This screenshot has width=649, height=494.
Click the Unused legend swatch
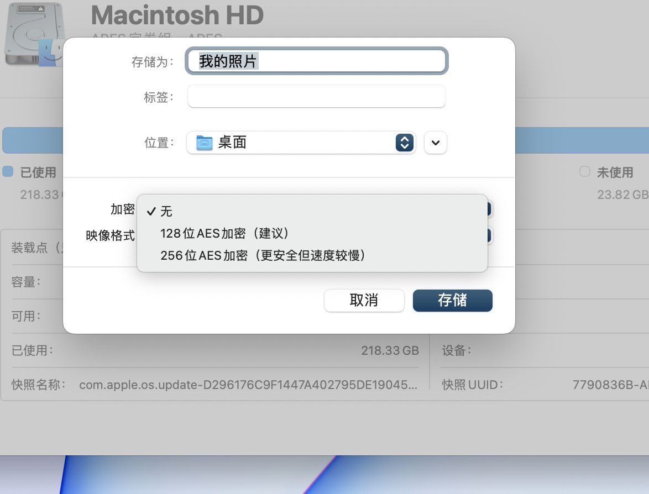pos(585,171)
